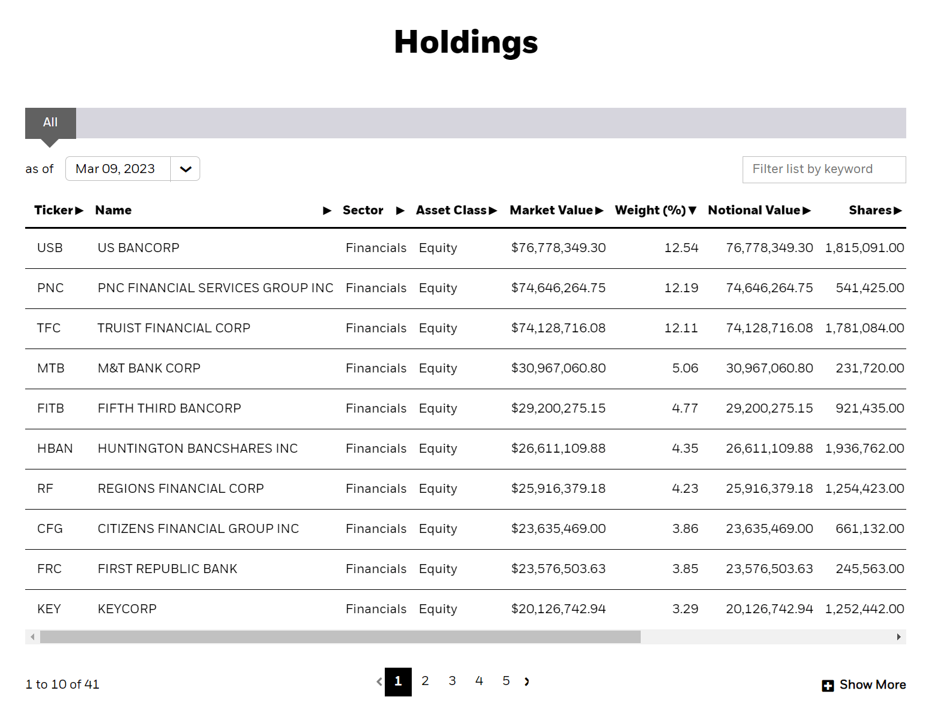
Task: Open page 1 of holdings
Action: (398, 681)
